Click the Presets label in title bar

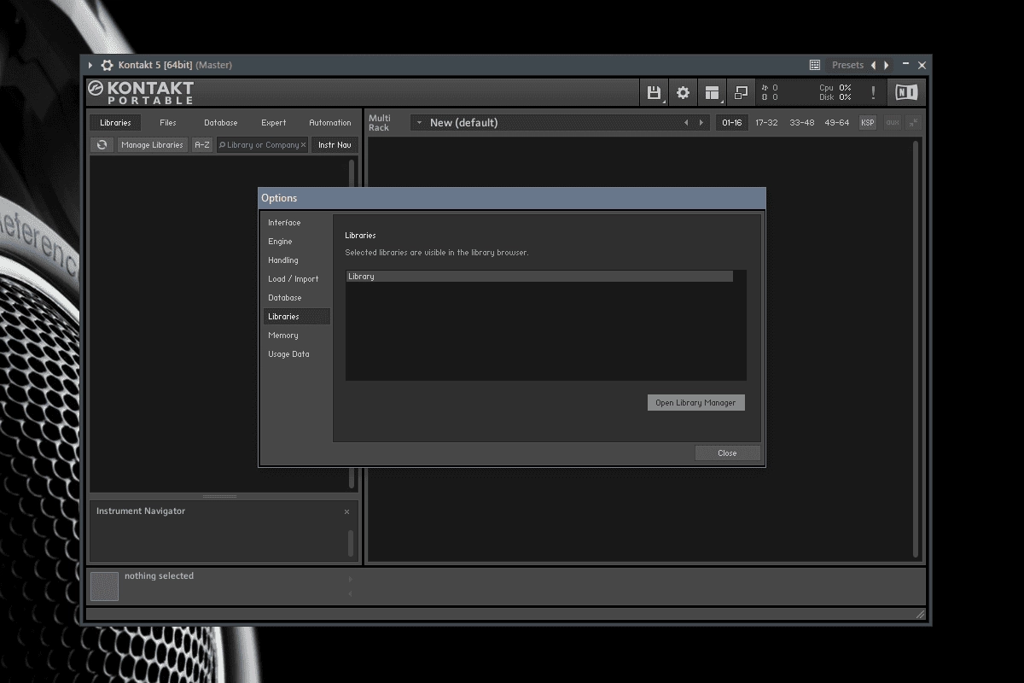847,65
